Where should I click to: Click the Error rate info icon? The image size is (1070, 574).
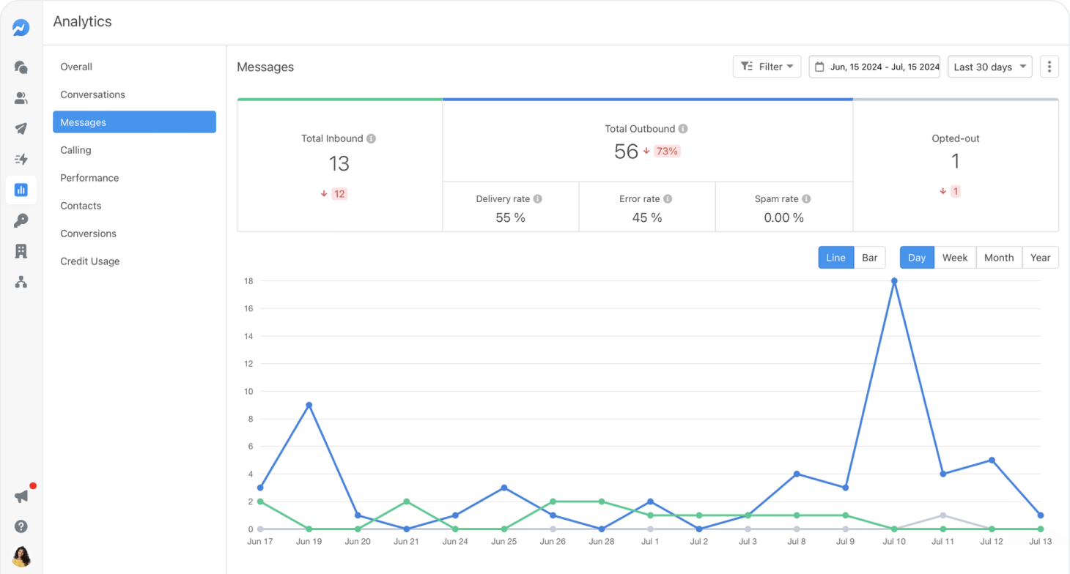668,199
